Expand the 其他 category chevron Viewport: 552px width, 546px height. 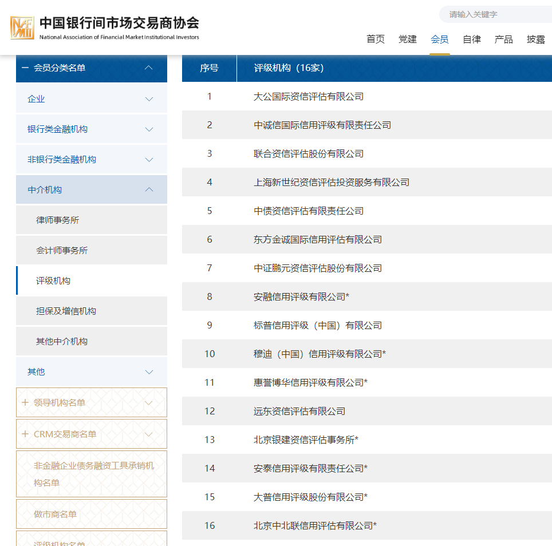click(x=149, y=372)
